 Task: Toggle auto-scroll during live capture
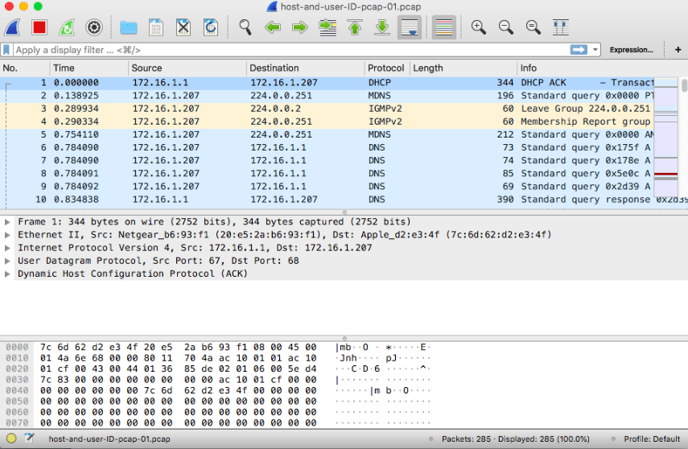click(x=410, y=27)
